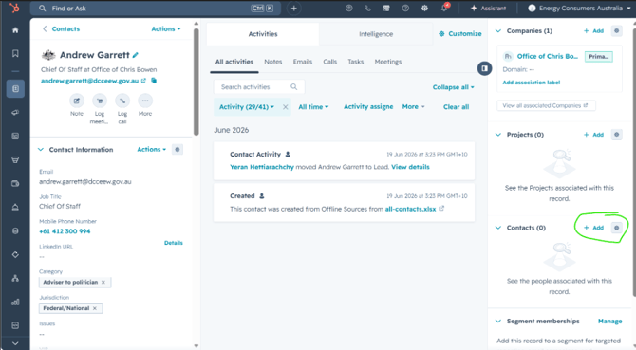This screenshot has width=636, height=350.
Task: Click View all associated Companies button
Action: (x=546, y=105)
